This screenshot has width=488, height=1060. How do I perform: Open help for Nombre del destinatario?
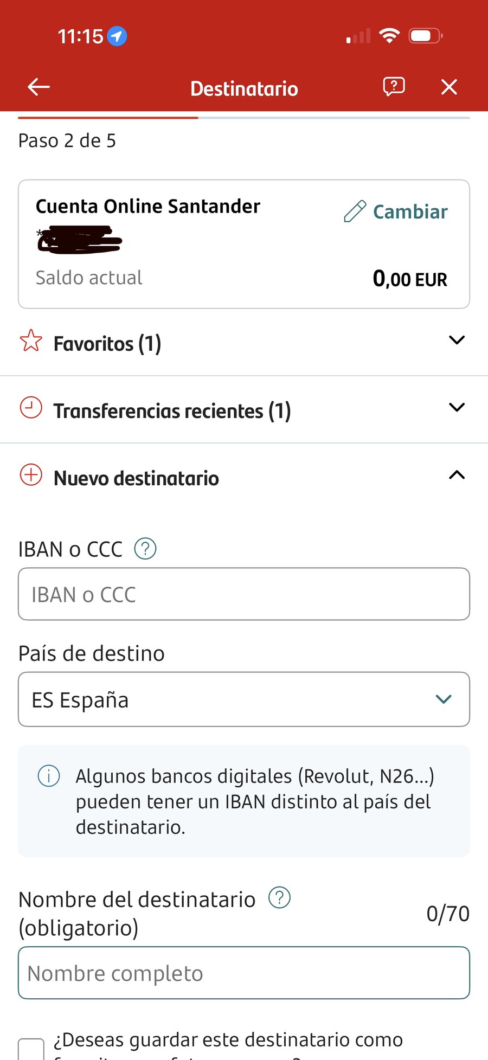point(280,898)
